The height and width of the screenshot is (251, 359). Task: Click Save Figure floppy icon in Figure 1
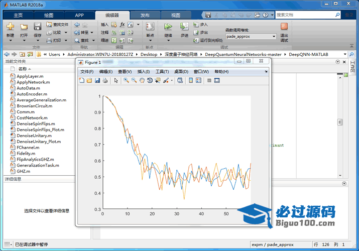coord(97,80)
